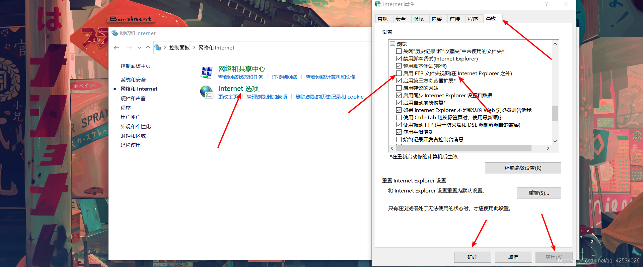This screenshot has height=267, width=643.
Task: Open 系统和安全 in sidebar
Action: coord(133,80)
